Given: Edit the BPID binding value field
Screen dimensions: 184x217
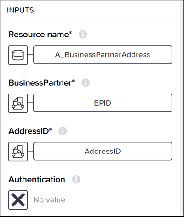Looking at the screenshot, I should pyautogui.click(x=103, y=103).
